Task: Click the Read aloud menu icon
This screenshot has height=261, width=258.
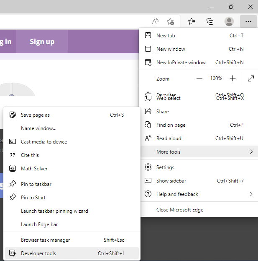Action: pyautogui.click(x=148, y=138)
